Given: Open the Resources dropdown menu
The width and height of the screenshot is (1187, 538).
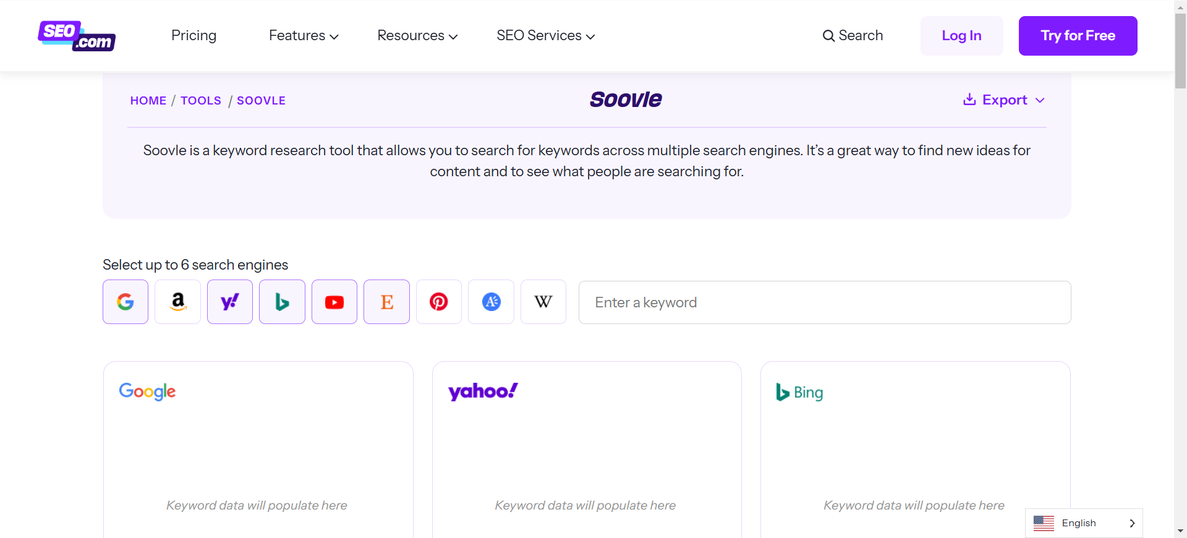Looking at the screenshot, I should tap(417, 36).
